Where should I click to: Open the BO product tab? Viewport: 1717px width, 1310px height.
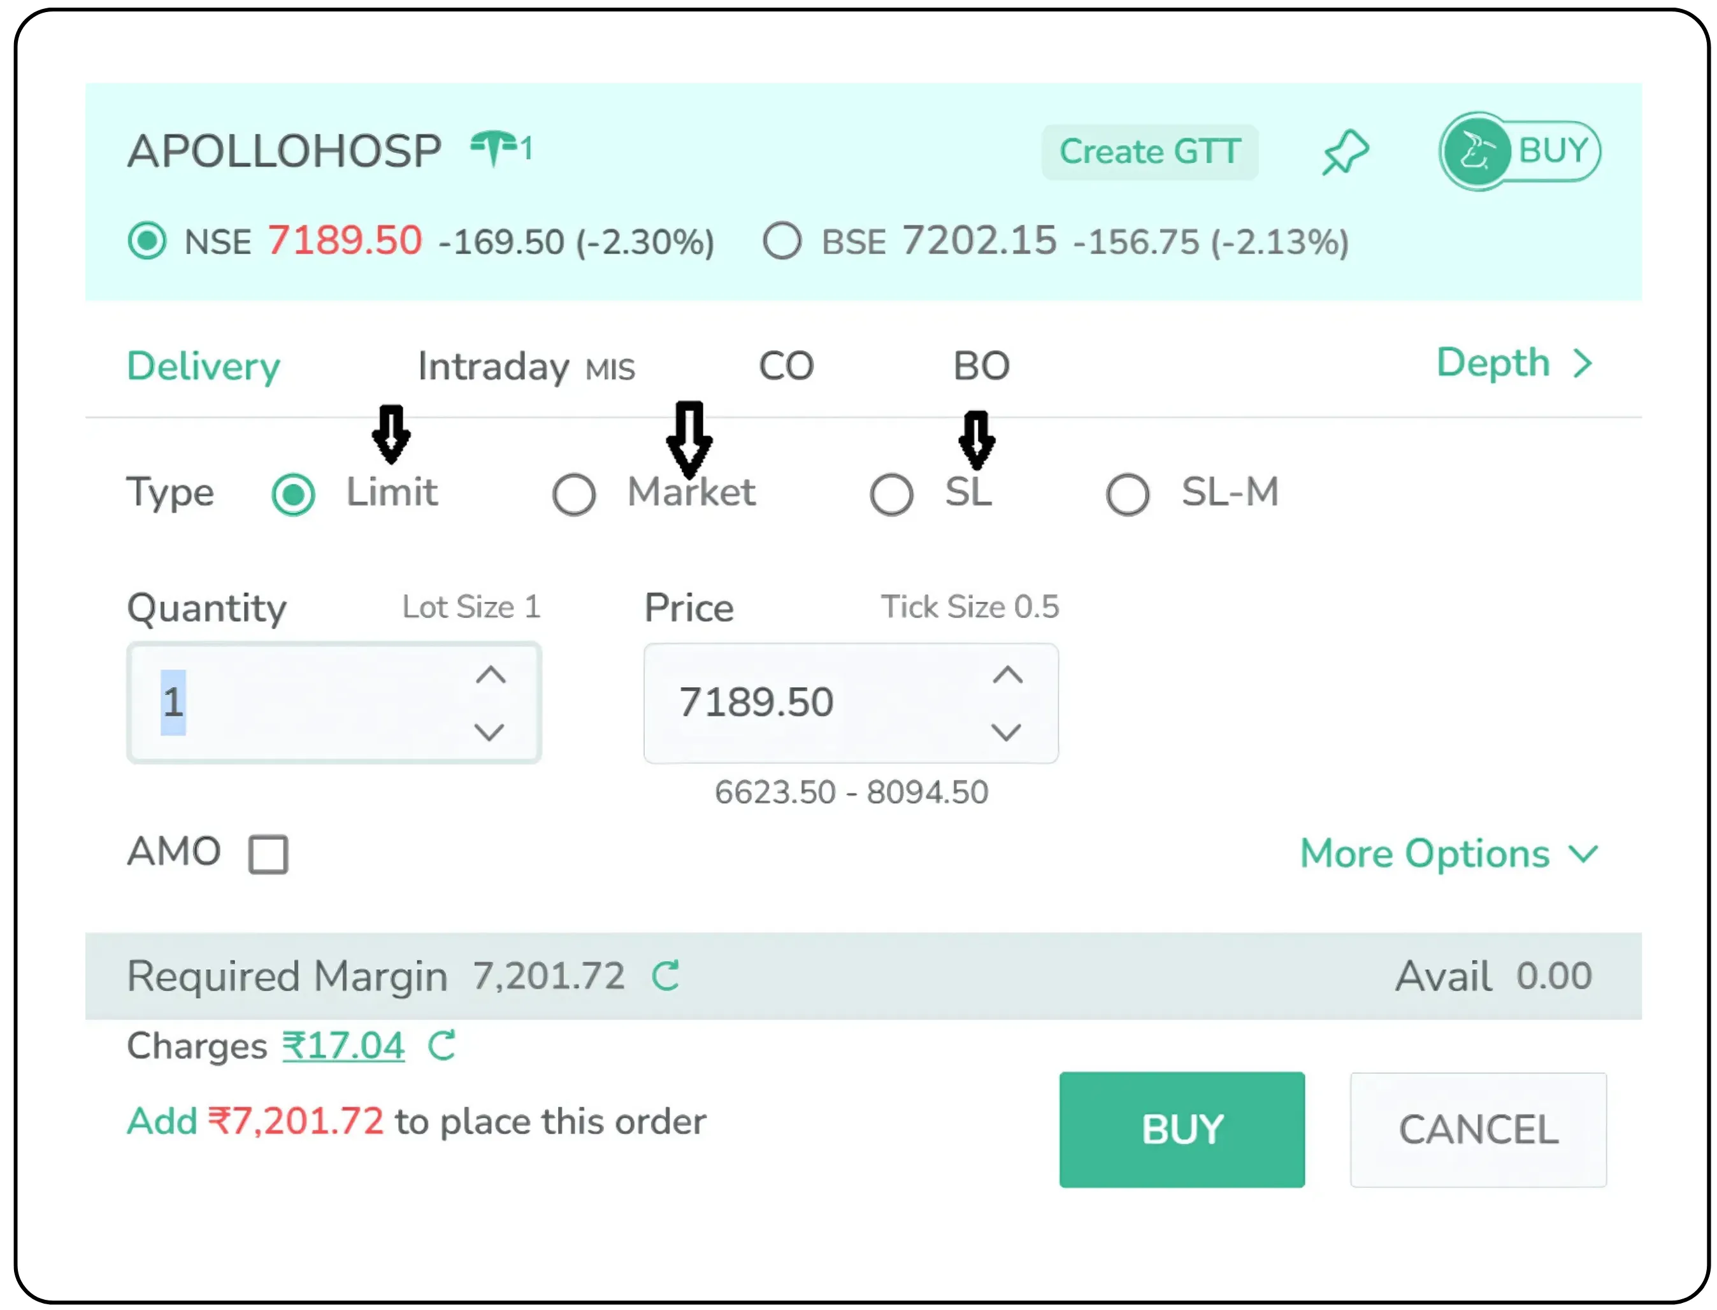(982, 366)
